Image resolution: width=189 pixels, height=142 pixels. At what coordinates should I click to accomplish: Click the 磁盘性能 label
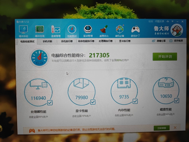(x=166, y=109)
